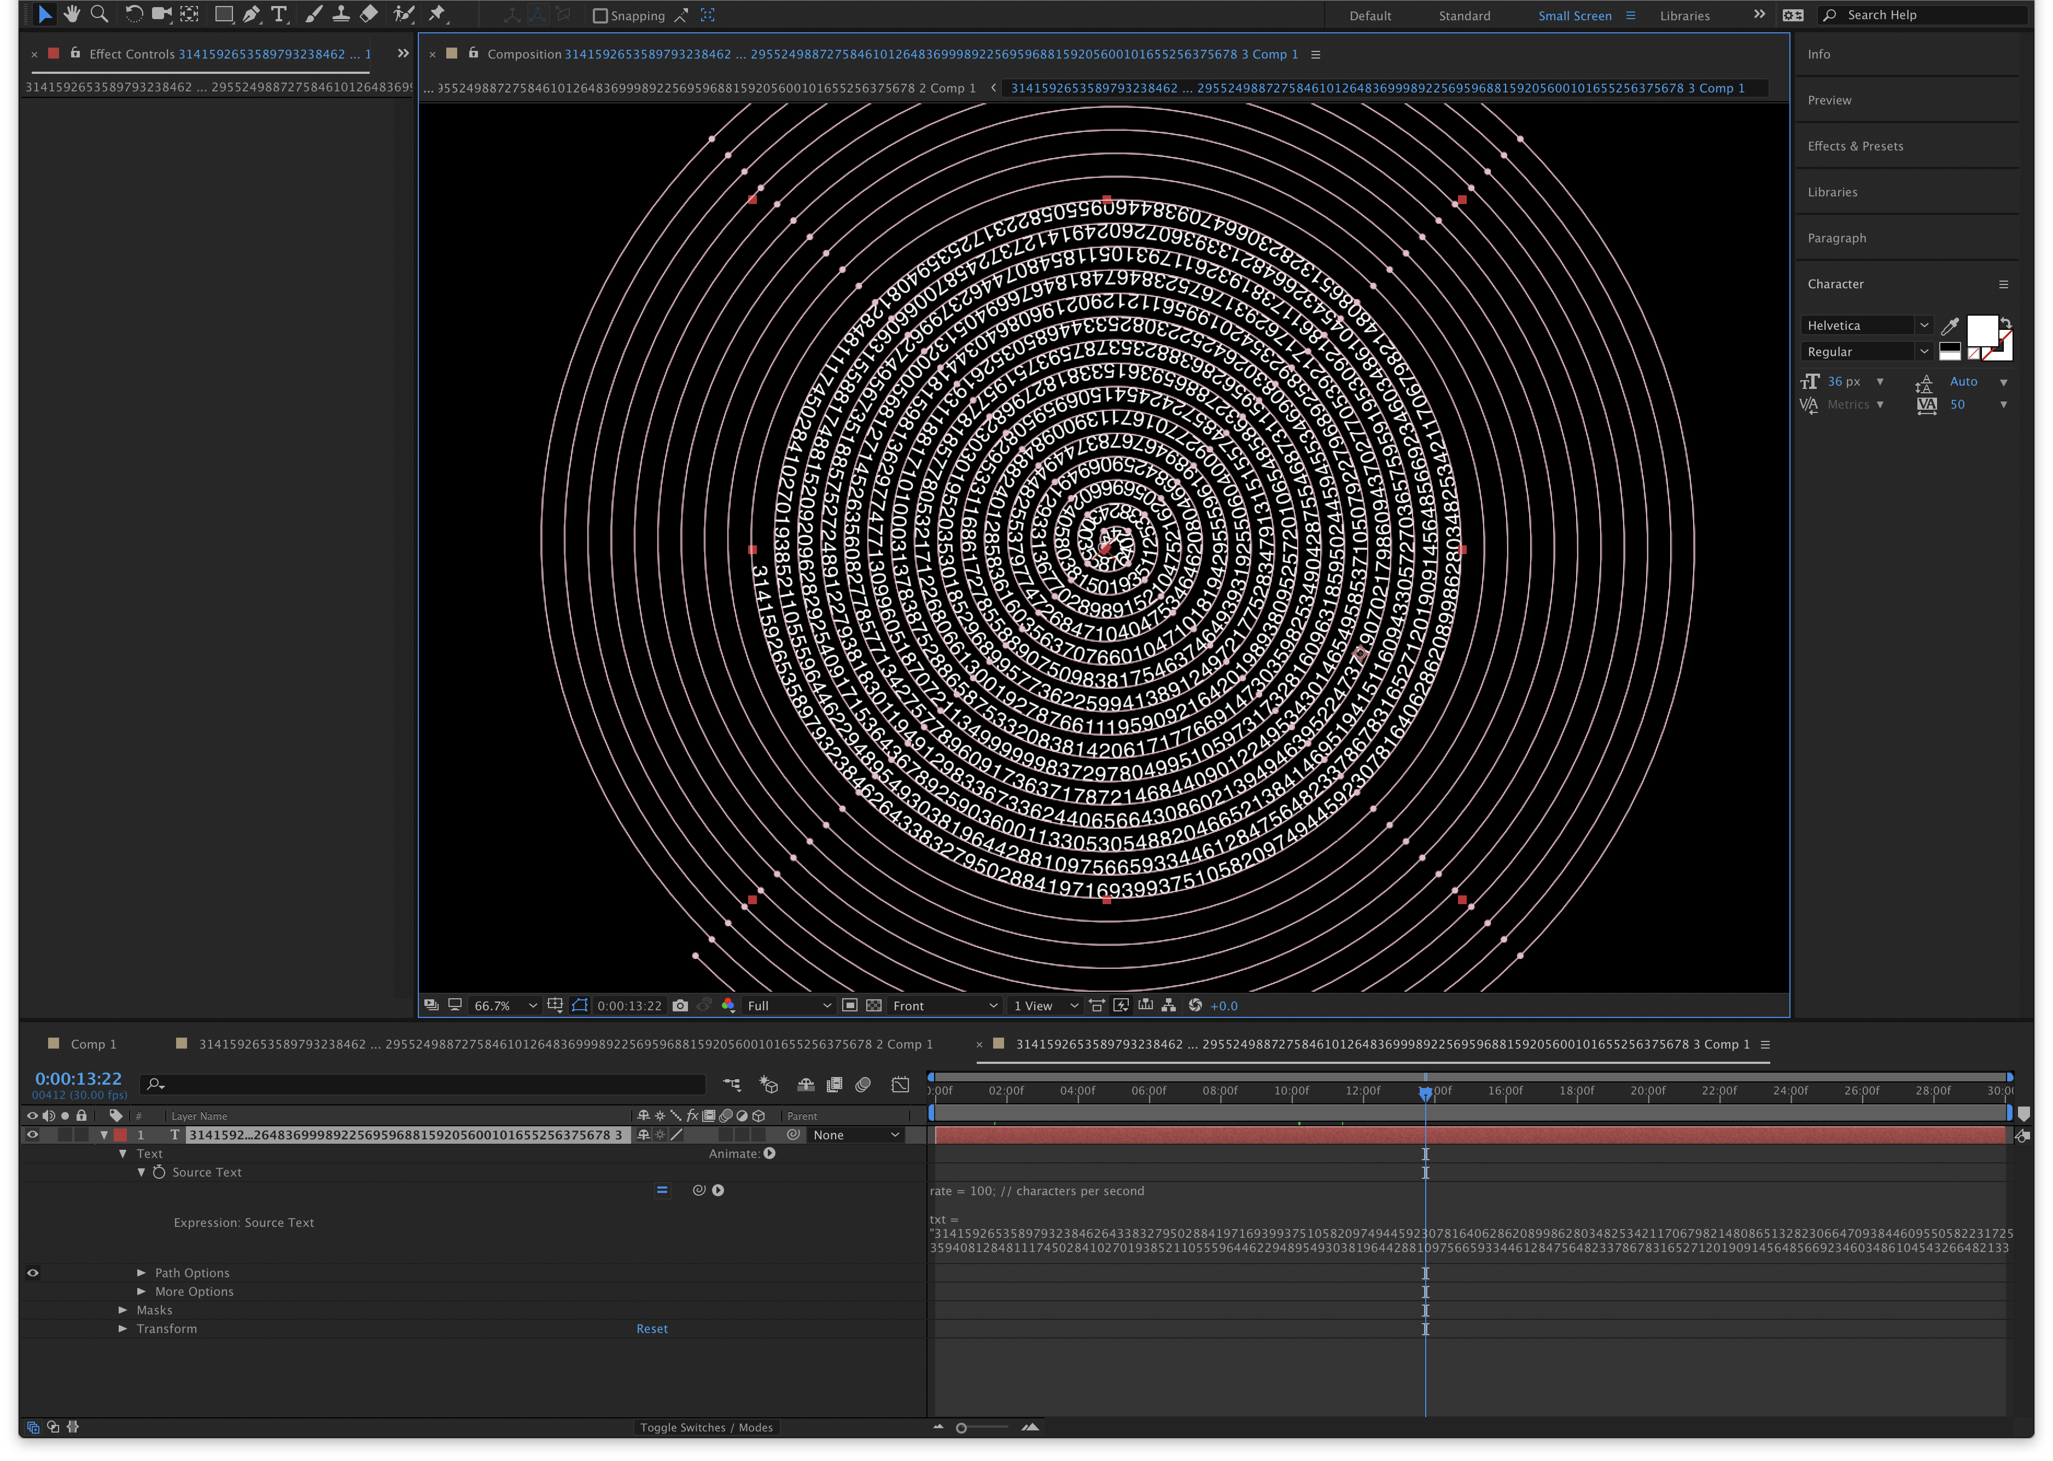This screenshot has height=1461, width=2053.
Task: Select the Puppet Pin tool
Action: coord(437,14)
